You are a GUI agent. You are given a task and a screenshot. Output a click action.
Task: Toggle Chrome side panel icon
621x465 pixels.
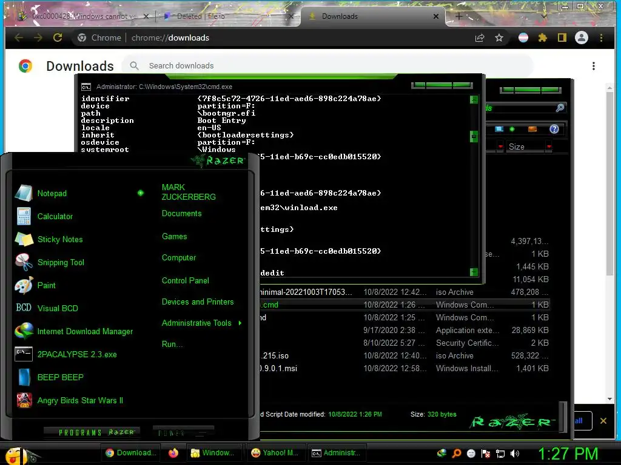pos(562,38)
